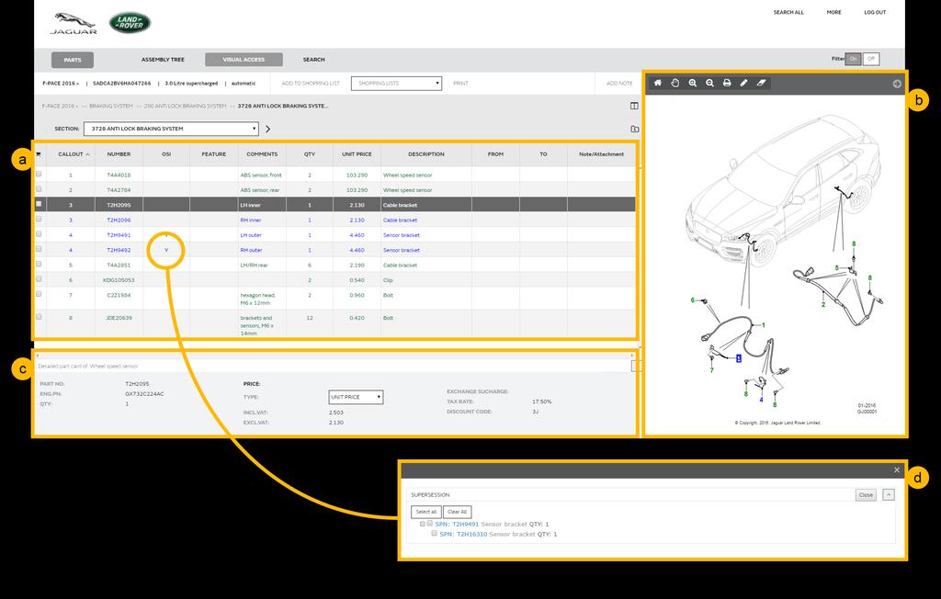Image resolution: width=941 pixels, height=599 pixels.
Task: Select the pencil markup tool
Action: coord(743,83)
